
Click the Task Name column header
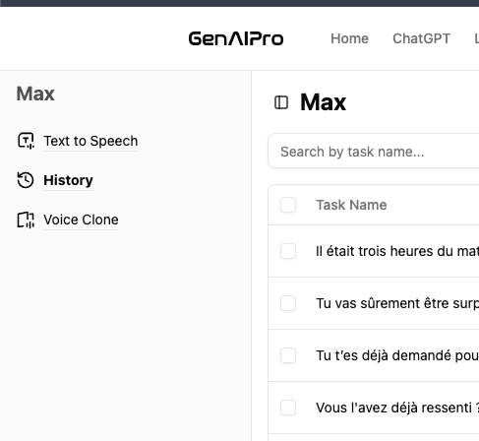coord(351,205)
